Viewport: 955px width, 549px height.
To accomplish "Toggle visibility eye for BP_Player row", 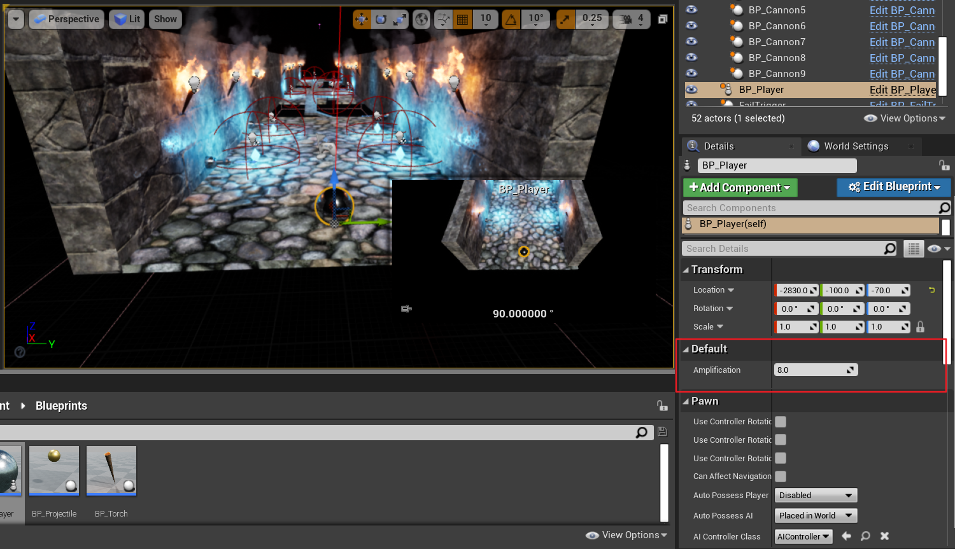I will (x=691, y=89).
